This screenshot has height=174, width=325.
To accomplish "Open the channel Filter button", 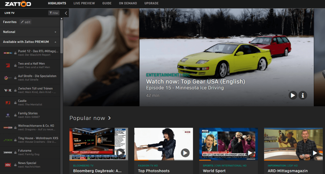I will point(54,13).
